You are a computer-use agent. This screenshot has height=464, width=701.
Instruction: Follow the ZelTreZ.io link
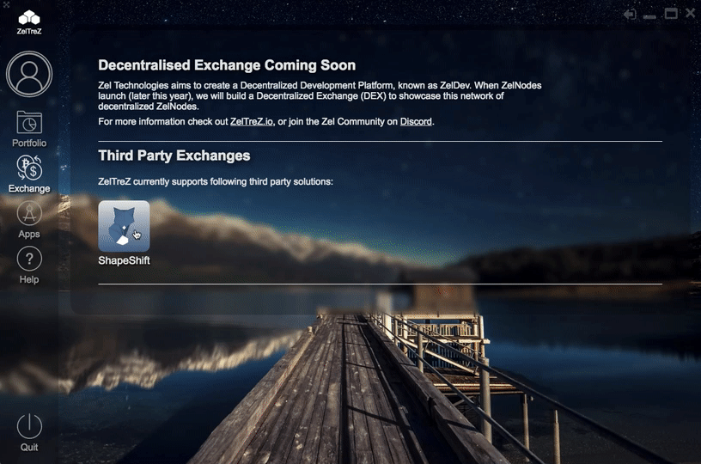pyautogui.click(x=251, y=122)
